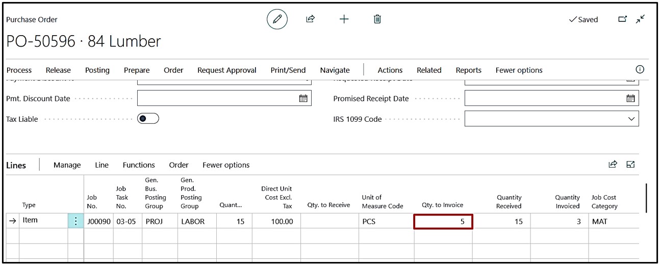Click the plus icon to add new

[x=344, y=19]
